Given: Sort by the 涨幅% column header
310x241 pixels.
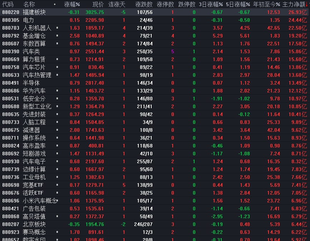Looking at the screenshot, I should pyautogui.click(x=72, y=4).
